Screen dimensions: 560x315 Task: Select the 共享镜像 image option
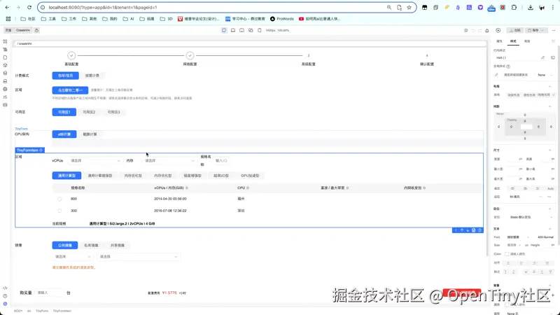pyautogui.click(x=118, y=246)
